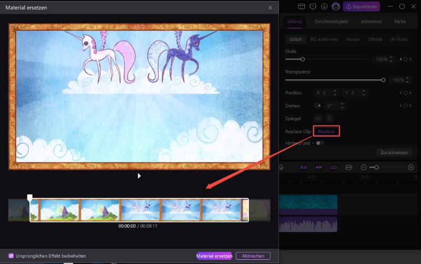The height and width of the screenshot is (264, 421).
Task: Click the mountain landscape frame in filmstrip
Action: [59, 210]
